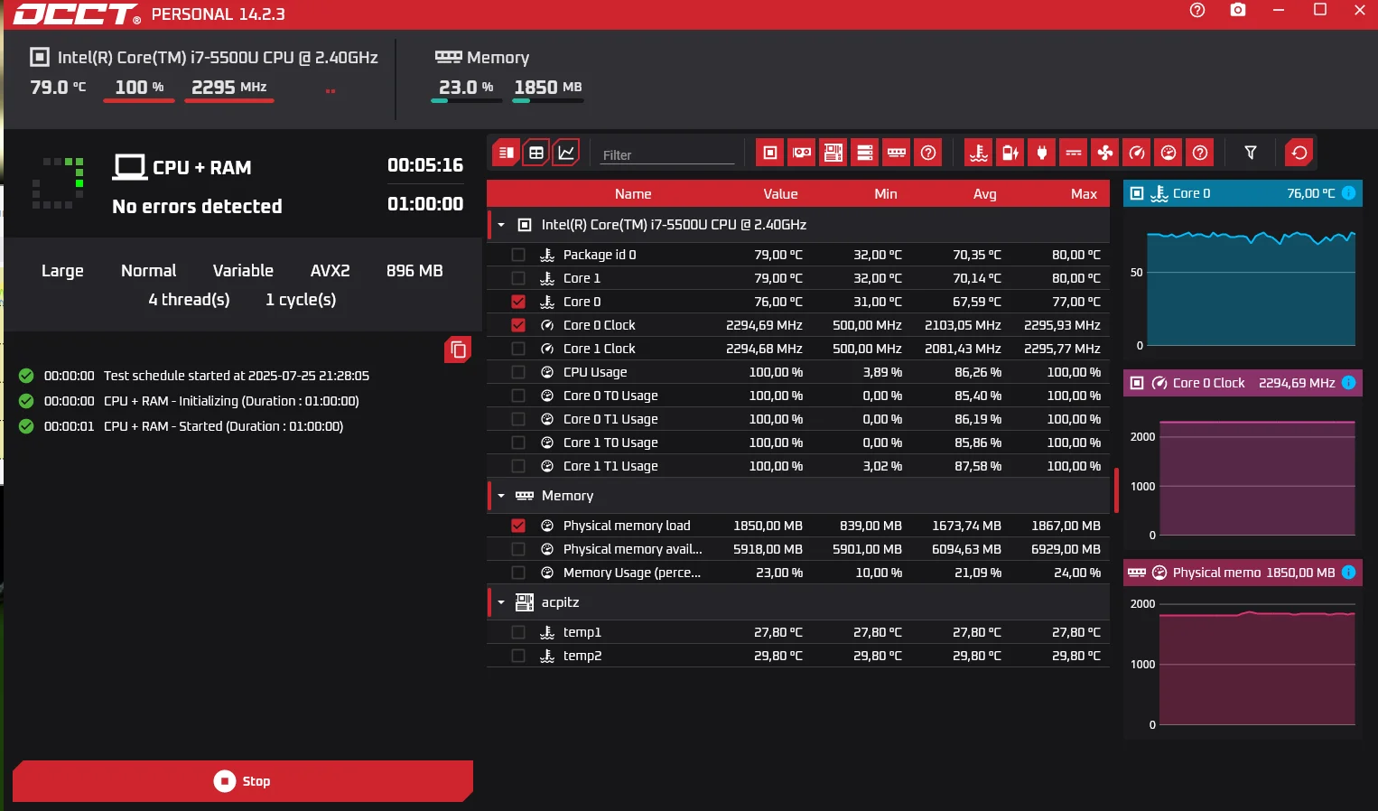The height and width of the screenshot is (811, 1378).
Task: Uncheck the Core 0 temperature checkbox
Action: tap(518, 302)
